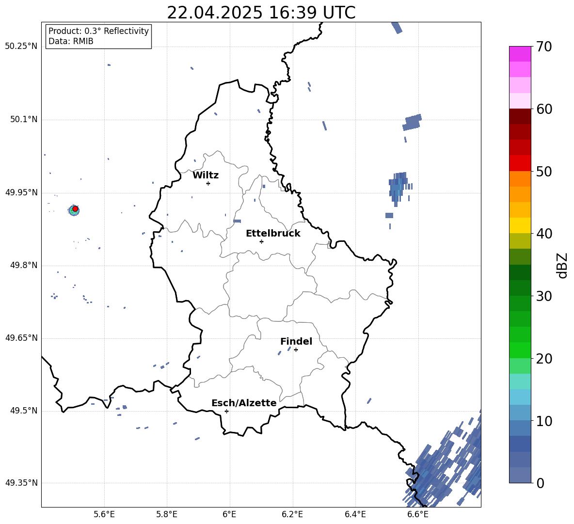Click the 10 dBZ colorbar tick label
574x524 pixels.
544,421
